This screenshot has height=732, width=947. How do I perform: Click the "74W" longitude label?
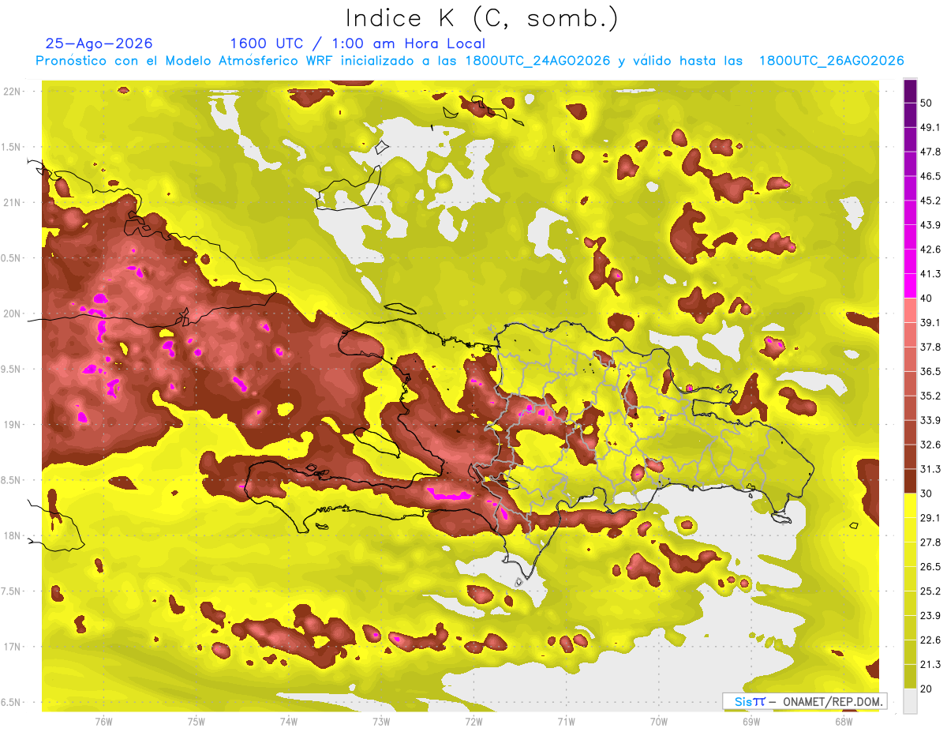[x=288, y=721]
